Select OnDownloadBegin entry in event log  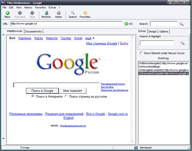149,66
